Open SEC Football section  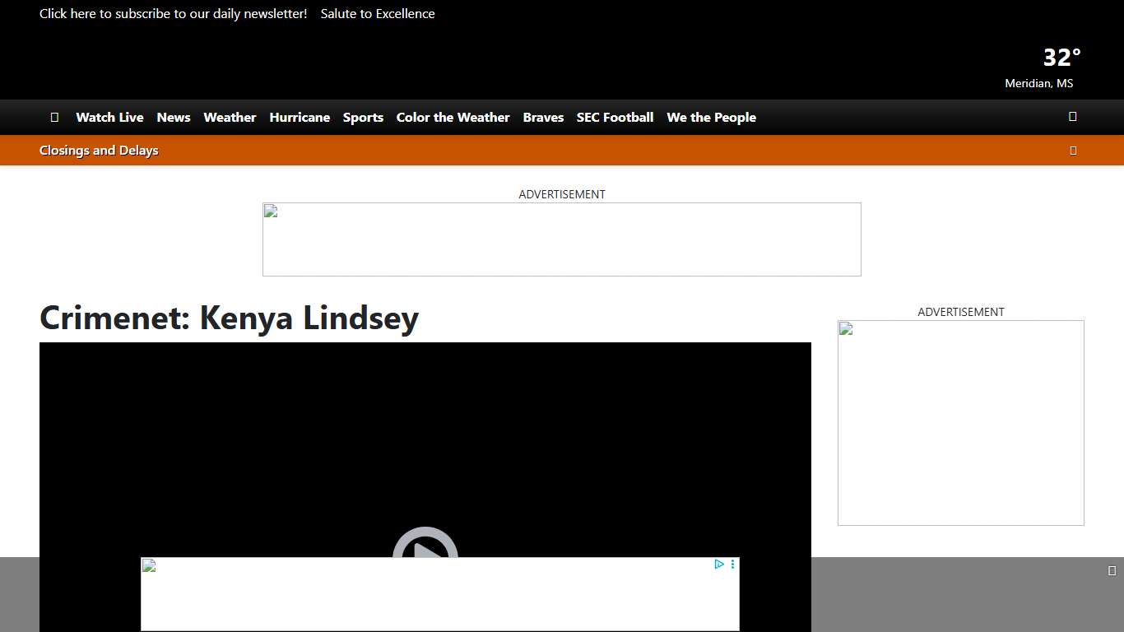click(615, 118)
